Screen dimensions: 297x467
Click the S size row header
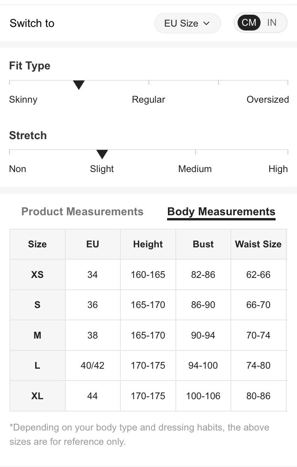coord(37,305)
